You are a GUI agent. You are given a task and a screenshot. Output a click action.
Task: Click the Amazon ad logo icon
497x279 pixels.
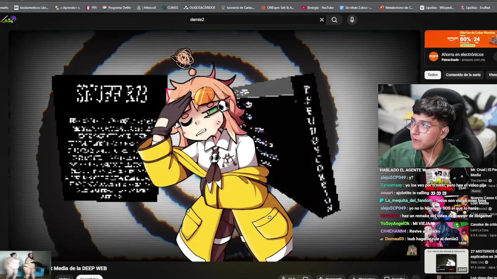point(433,57)
